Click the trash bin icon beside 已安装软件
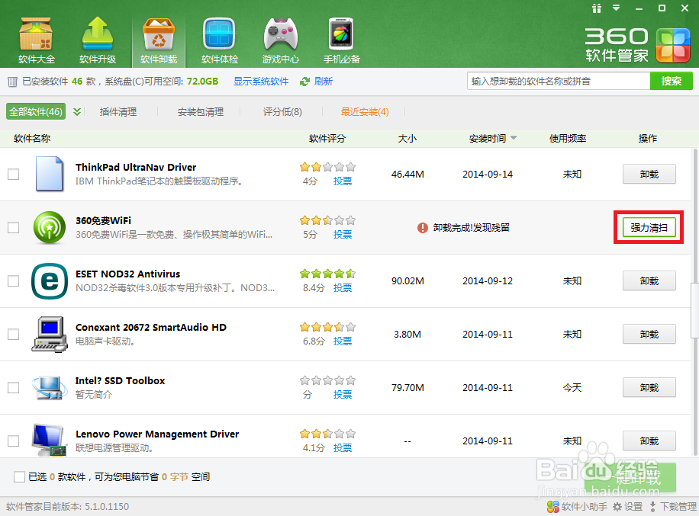Image resolution: width=699 pixels, height=516 pixels. coord(12,82)
